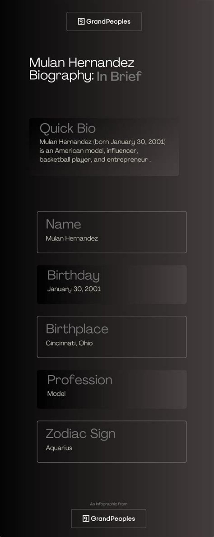Click the GrandPeoples logo icon in the header

click(x=81, y=21)
